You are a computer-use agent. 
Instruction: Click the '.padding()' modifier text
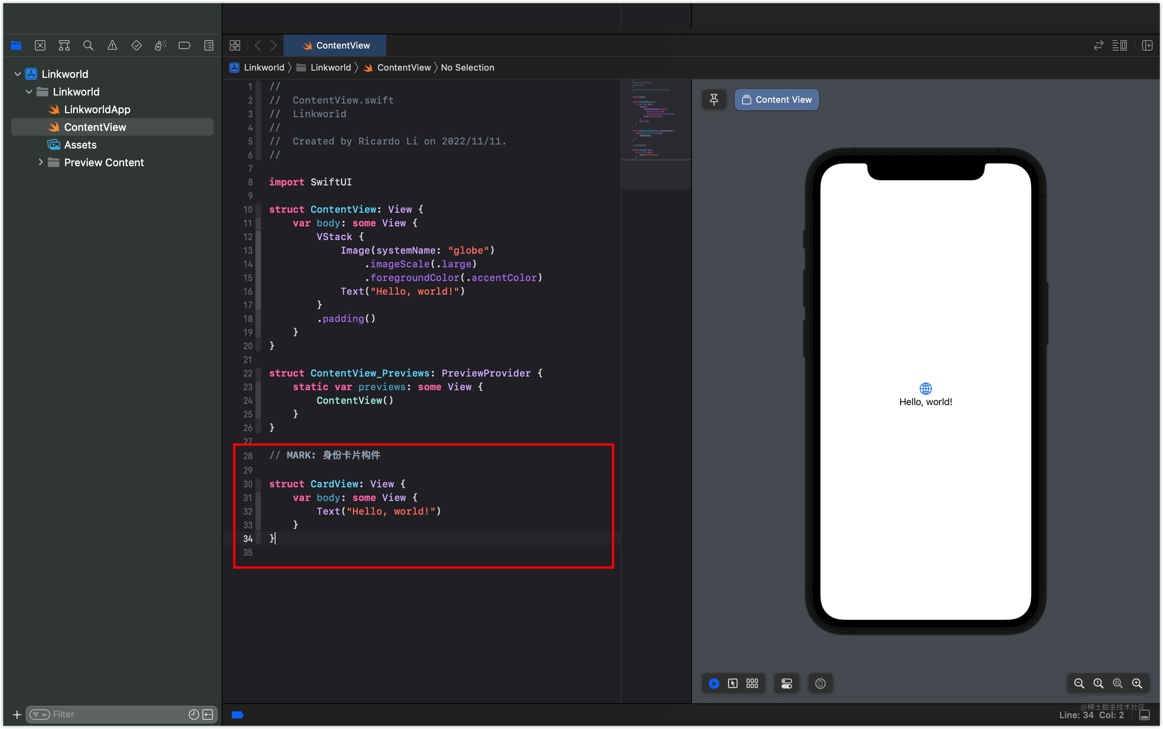click(346, 319)
